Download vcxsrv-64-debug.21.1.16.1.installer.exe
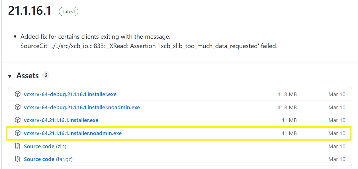Screen dimensions: 358x169 point(70,94)
